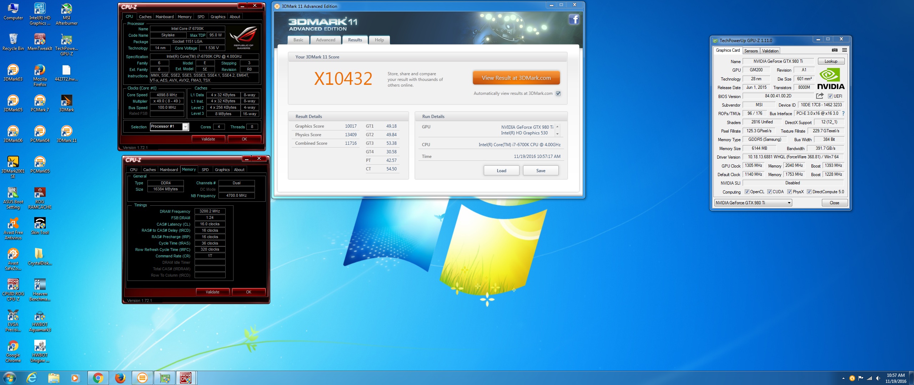Launch 3DMark03 desktop shortcut

[13, 73]
